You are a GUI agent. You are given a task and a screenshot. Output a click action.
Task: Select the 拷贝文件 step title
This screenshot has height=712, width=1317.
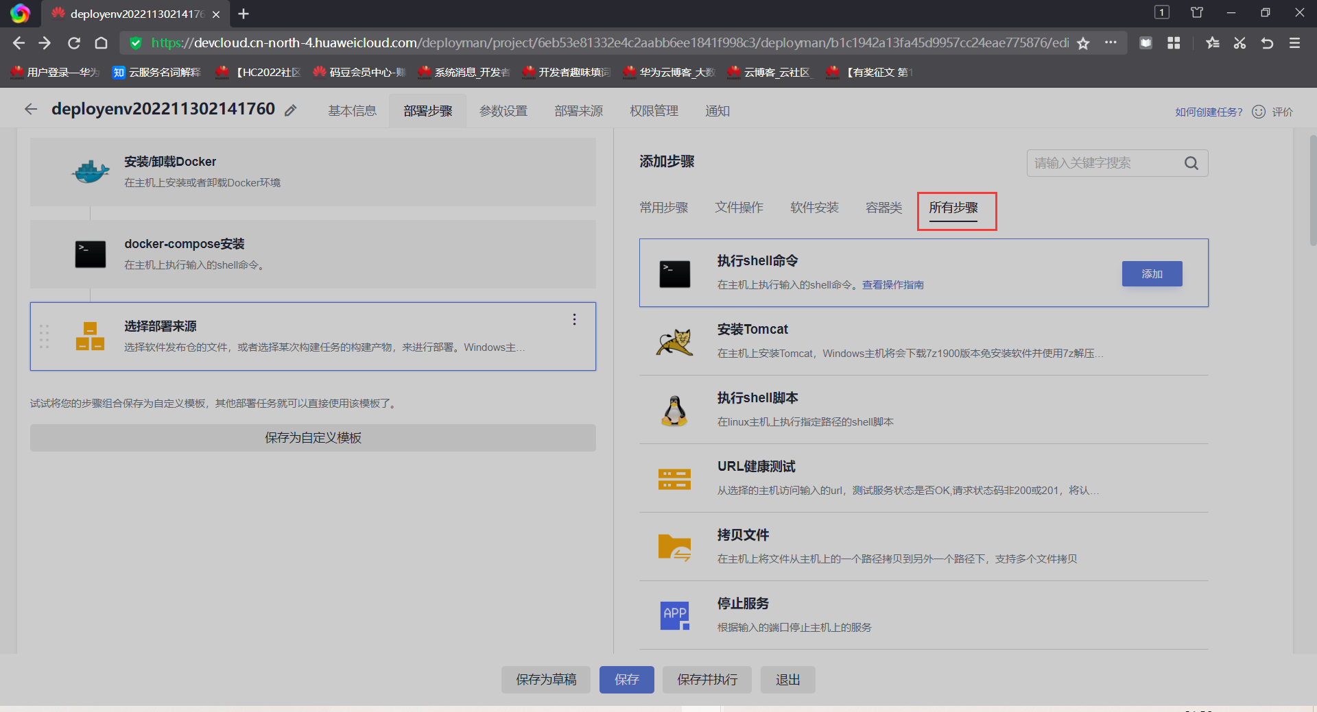pyautogui.click(x=743, y=535)
